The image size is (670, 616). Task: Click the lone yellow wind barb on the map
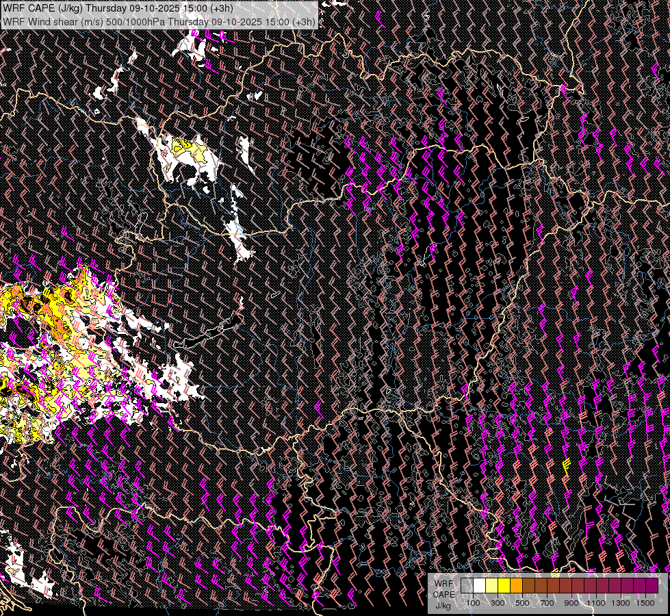click(x=567, y=468)
